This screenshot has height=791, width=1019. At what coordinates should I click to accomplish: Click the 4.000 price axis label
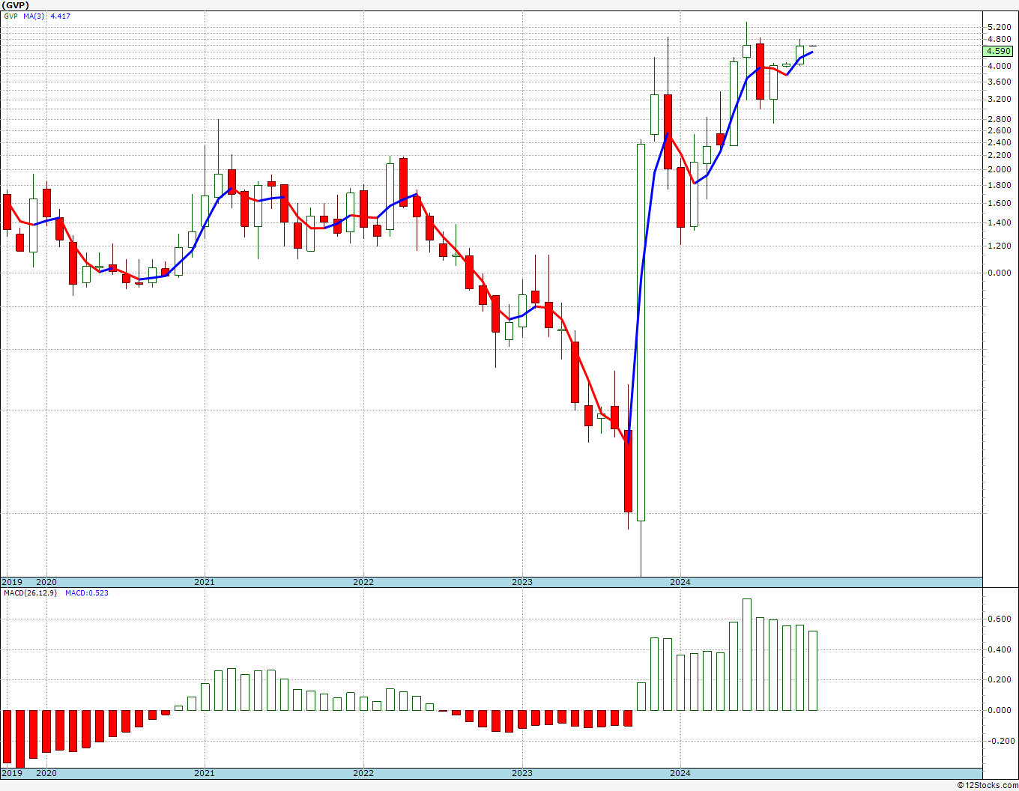pos(999,66)
